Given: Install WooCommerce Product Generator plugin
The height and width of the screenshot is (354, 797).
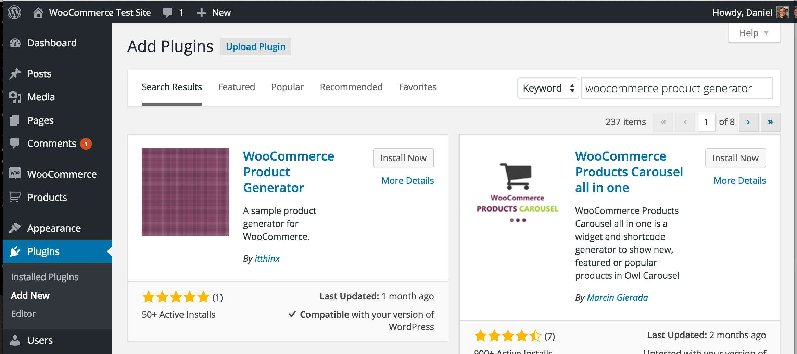Looking at the screenshot, I should 403,158.
